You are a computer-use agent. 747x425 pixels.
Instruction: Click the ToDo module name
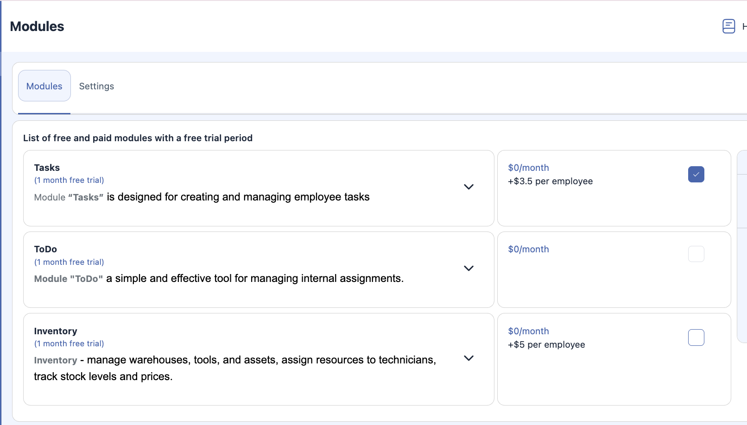pos(45,249)
